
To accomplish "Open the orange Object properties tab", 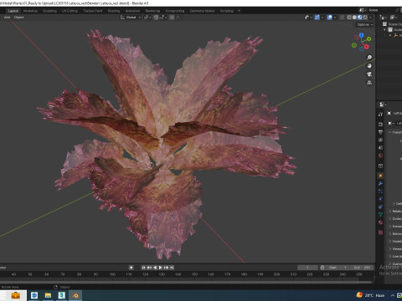I will click(x=380, y=176).
